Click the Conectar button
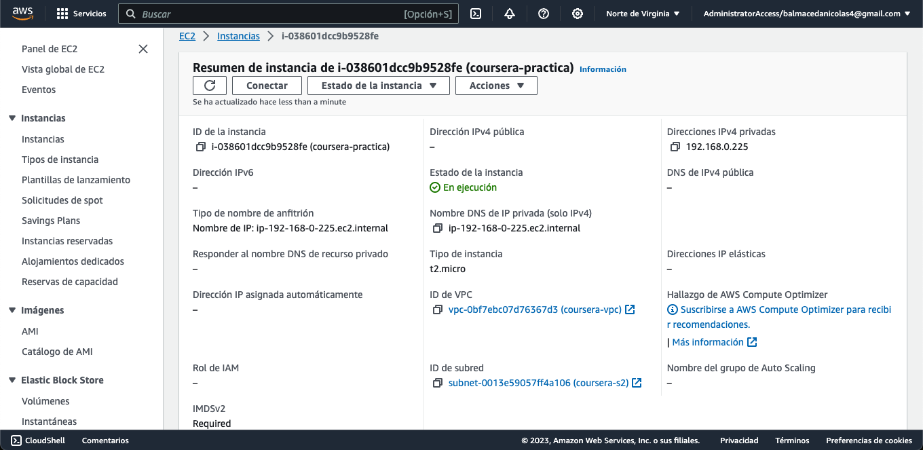Image resolution: width=923 pixels, height=450 pixels. (x=267, y=86)
